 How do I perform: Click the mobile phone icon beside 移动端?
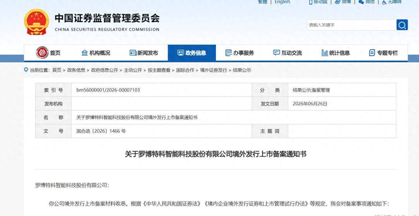click(x=311, y=2)
